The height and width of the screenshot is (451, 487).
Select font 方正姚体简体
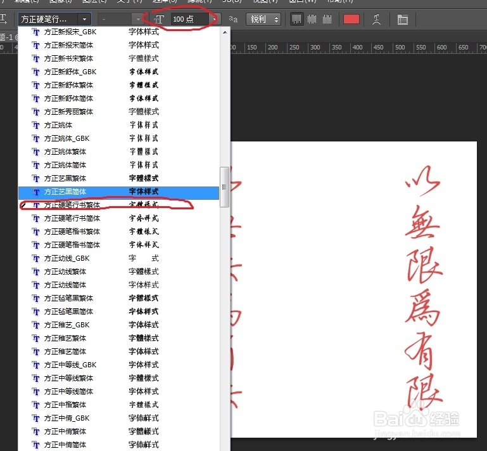click(118, 165)
